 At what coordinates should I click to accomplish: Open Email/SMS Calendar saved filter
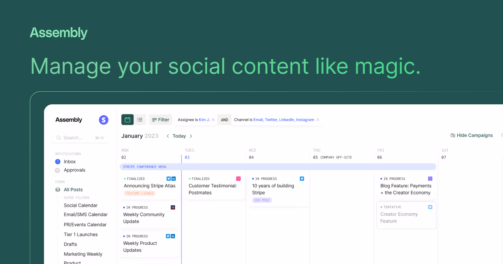(x=86, y=215)
